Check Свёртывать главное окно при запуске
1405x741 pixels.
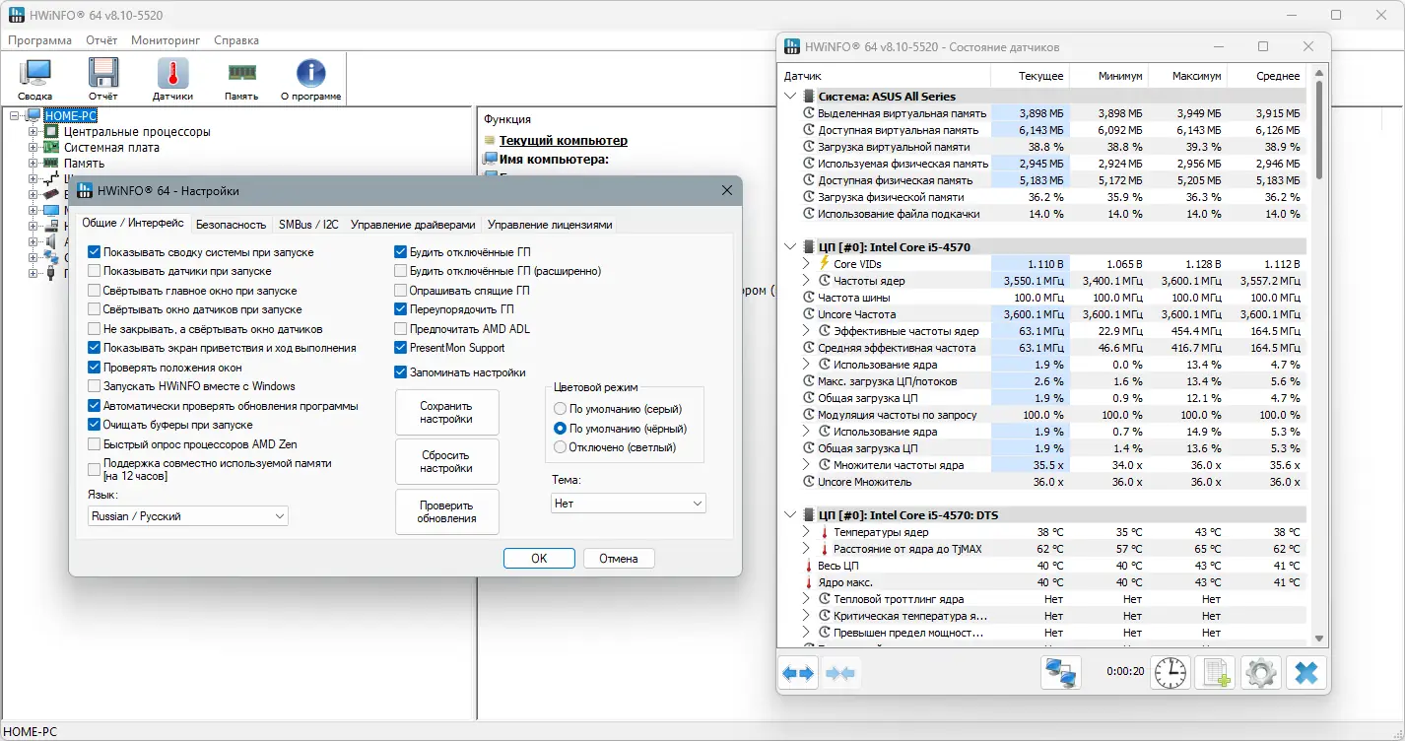click(95, 291)
